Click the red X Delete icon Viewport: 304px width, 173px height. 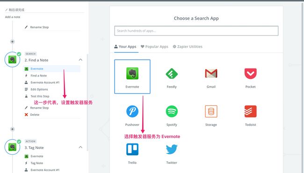26,115
